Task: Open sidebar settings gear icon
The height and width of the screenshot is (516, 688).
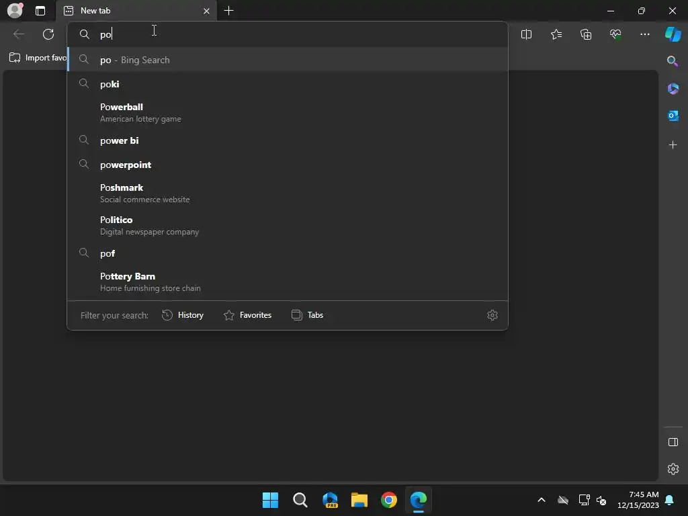Action: [x=673, y=469]
